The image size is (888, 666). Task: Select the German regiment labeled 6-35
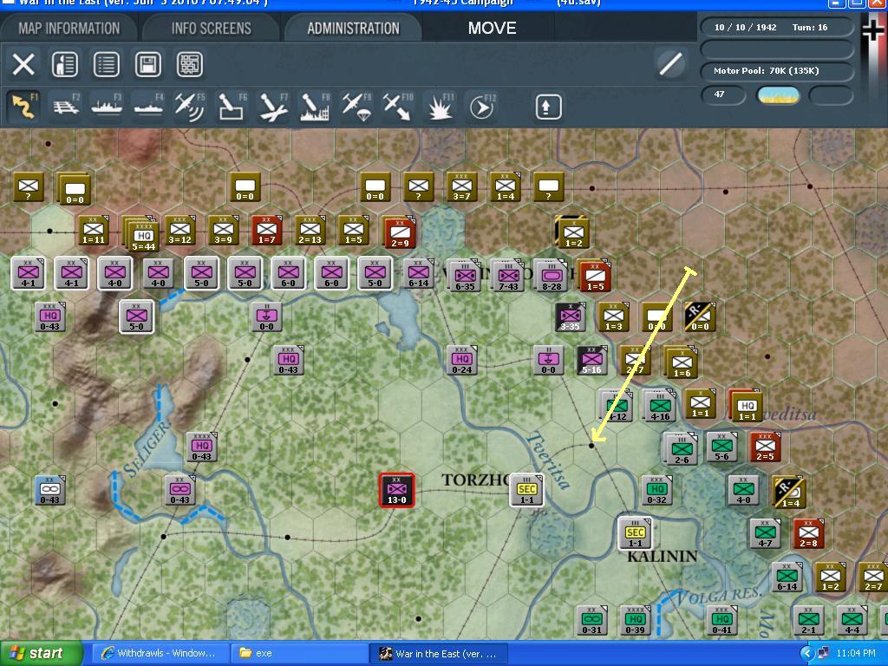(x=465, y=277)
